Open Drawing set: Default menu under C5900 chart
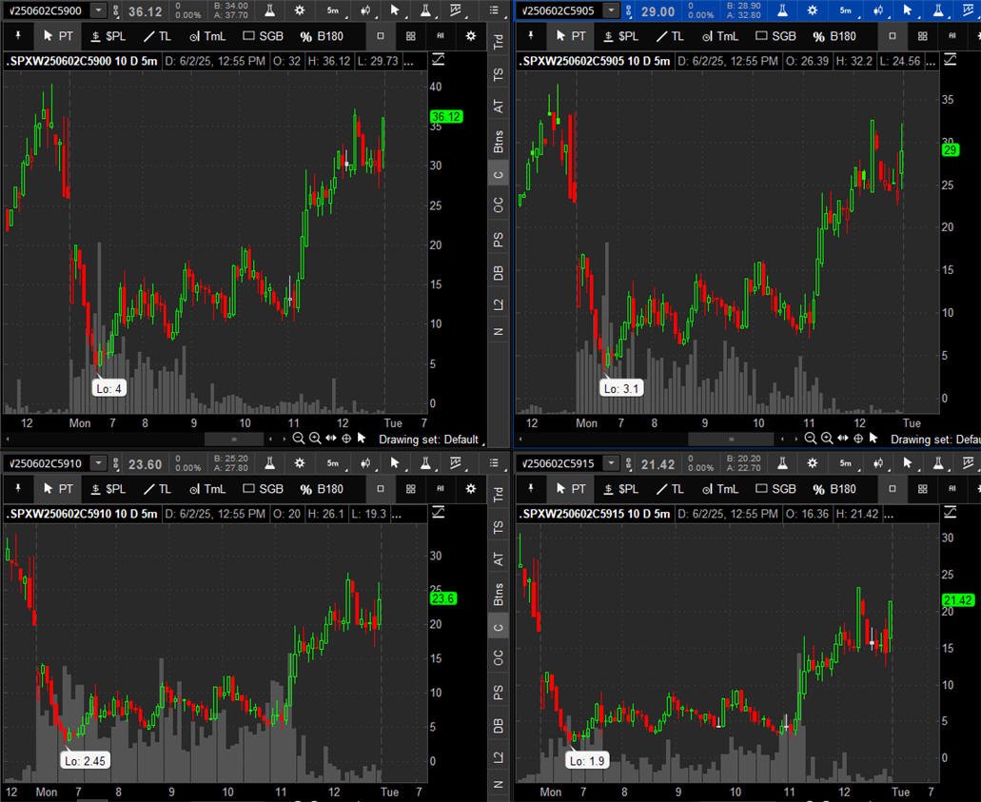The height and width of the screenshot is (802, 981). 430,440
